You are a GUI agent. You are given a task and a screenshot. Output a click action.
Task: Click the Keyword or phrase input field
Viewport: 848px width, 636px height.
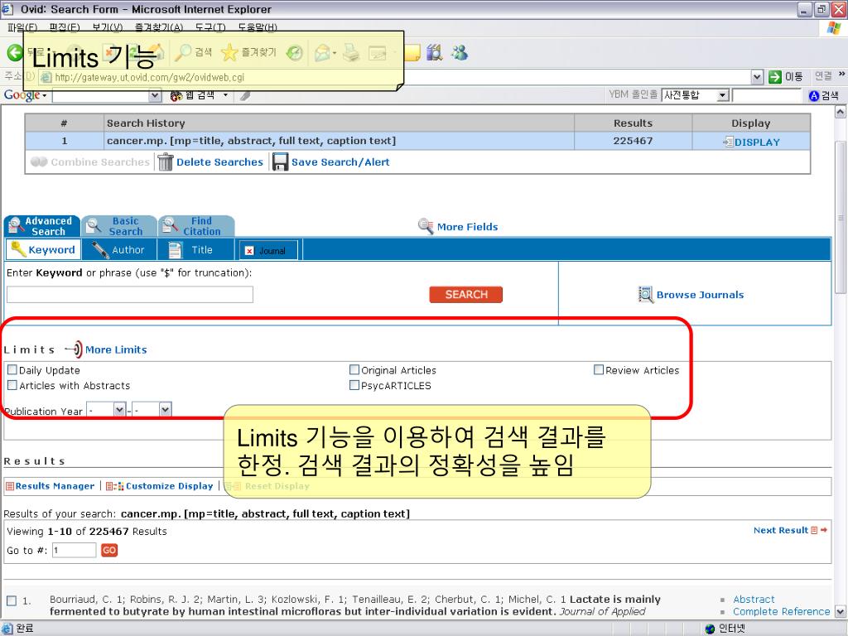click(130, 295)
